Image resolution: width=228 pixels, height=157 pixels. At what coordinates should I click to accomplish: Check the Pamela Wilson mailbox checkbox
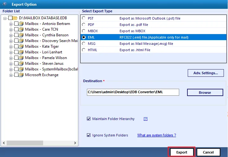click(16, 57)
